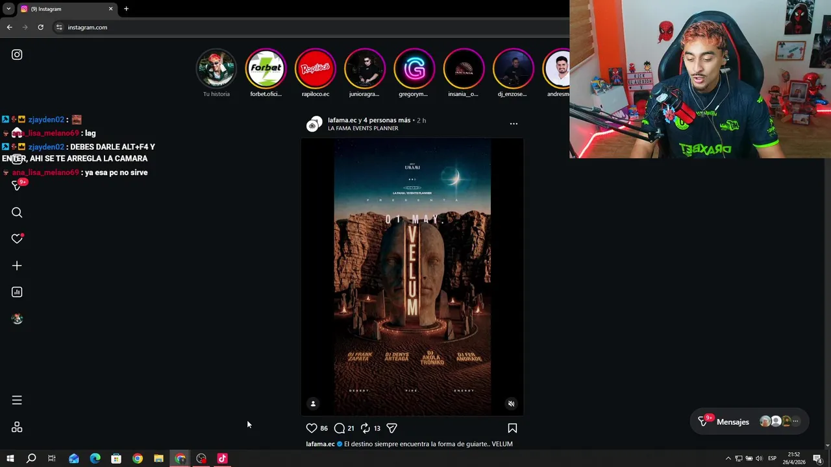Click chat message 'ya esa pc no sirve'
831x467 pixels.
116,173
